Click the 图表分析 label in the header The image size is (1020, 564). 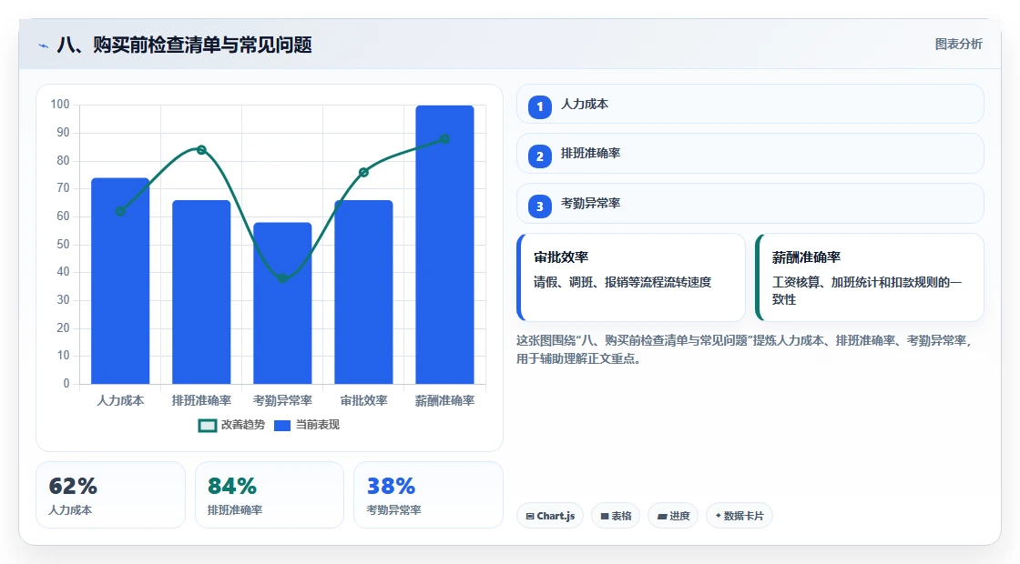[958, 45]
